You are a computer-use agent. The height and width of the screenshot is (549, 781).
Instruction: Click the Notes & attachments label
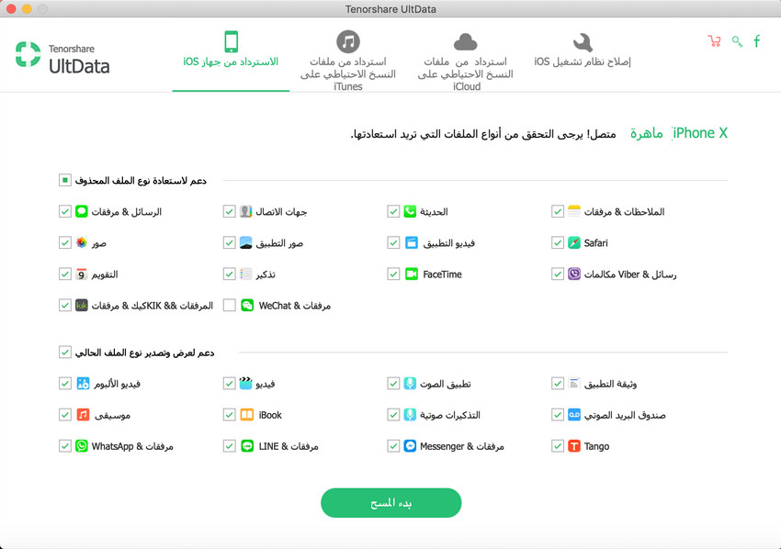point(624,211)
